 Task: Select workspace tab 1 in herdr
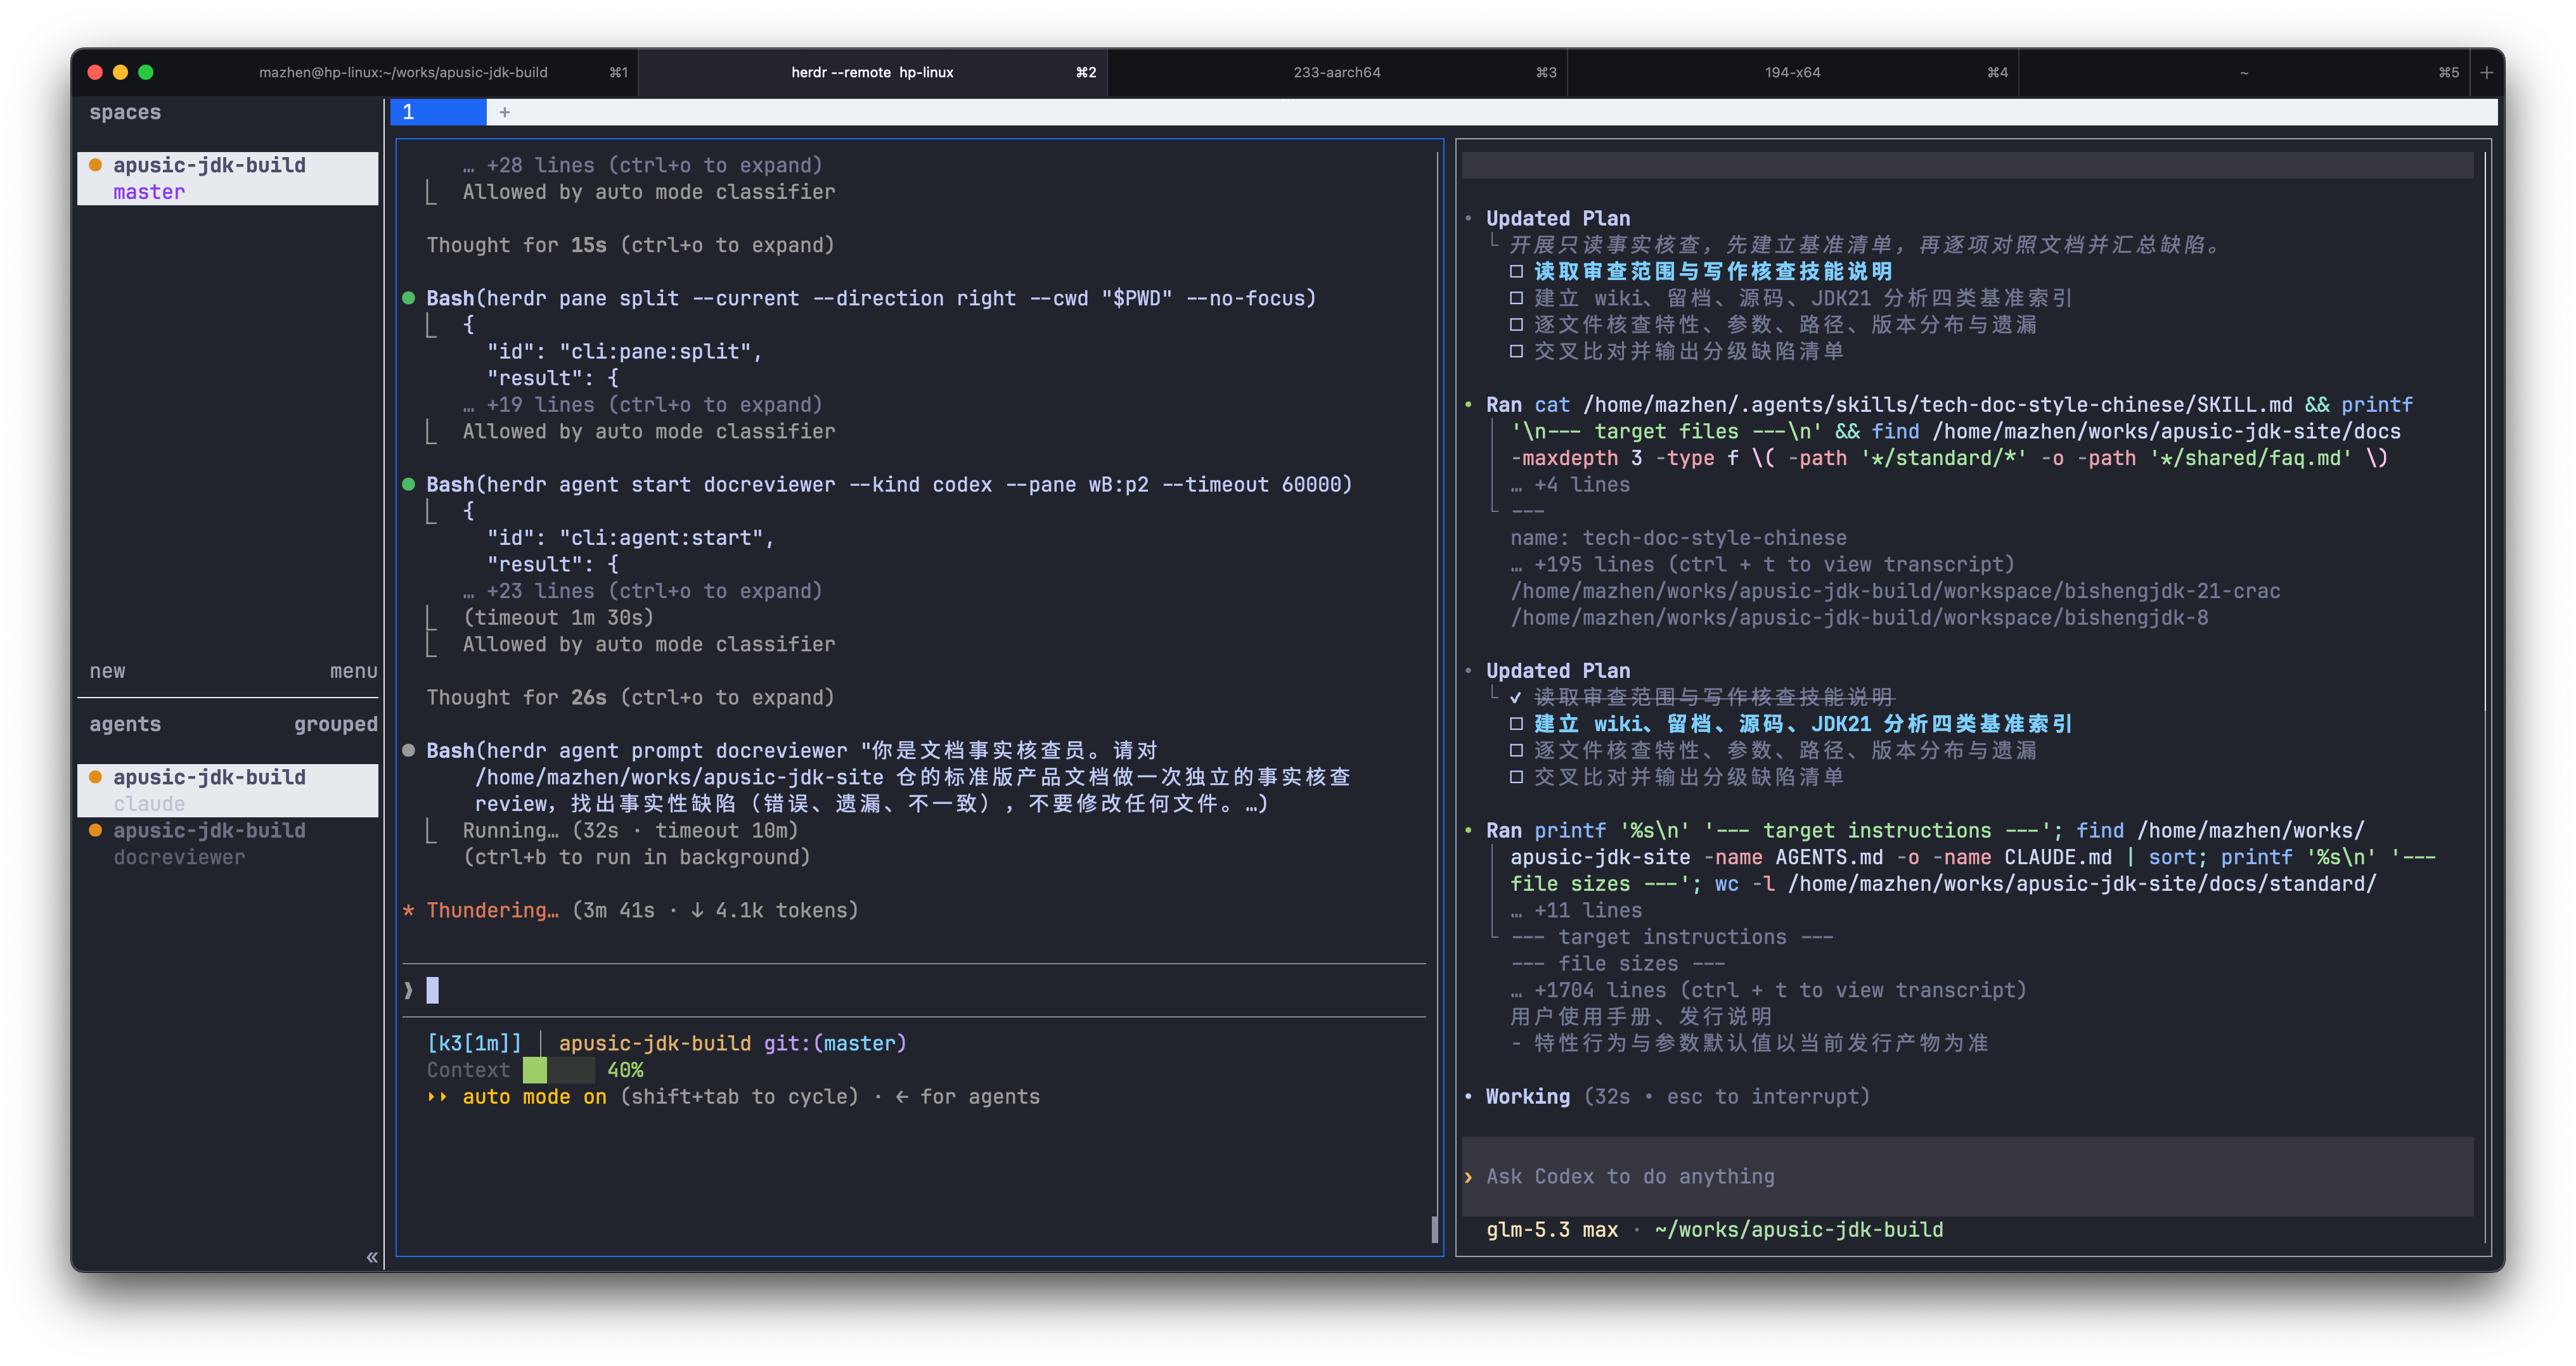[438, 112]
